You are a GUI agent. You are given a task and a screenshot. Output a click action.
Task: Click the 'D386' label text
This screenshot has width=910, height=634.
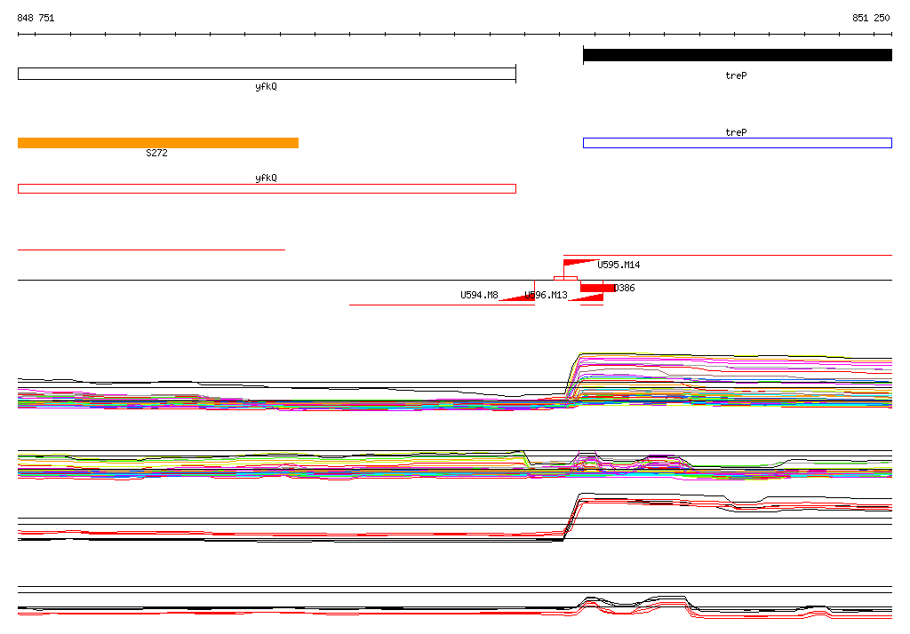625,289
